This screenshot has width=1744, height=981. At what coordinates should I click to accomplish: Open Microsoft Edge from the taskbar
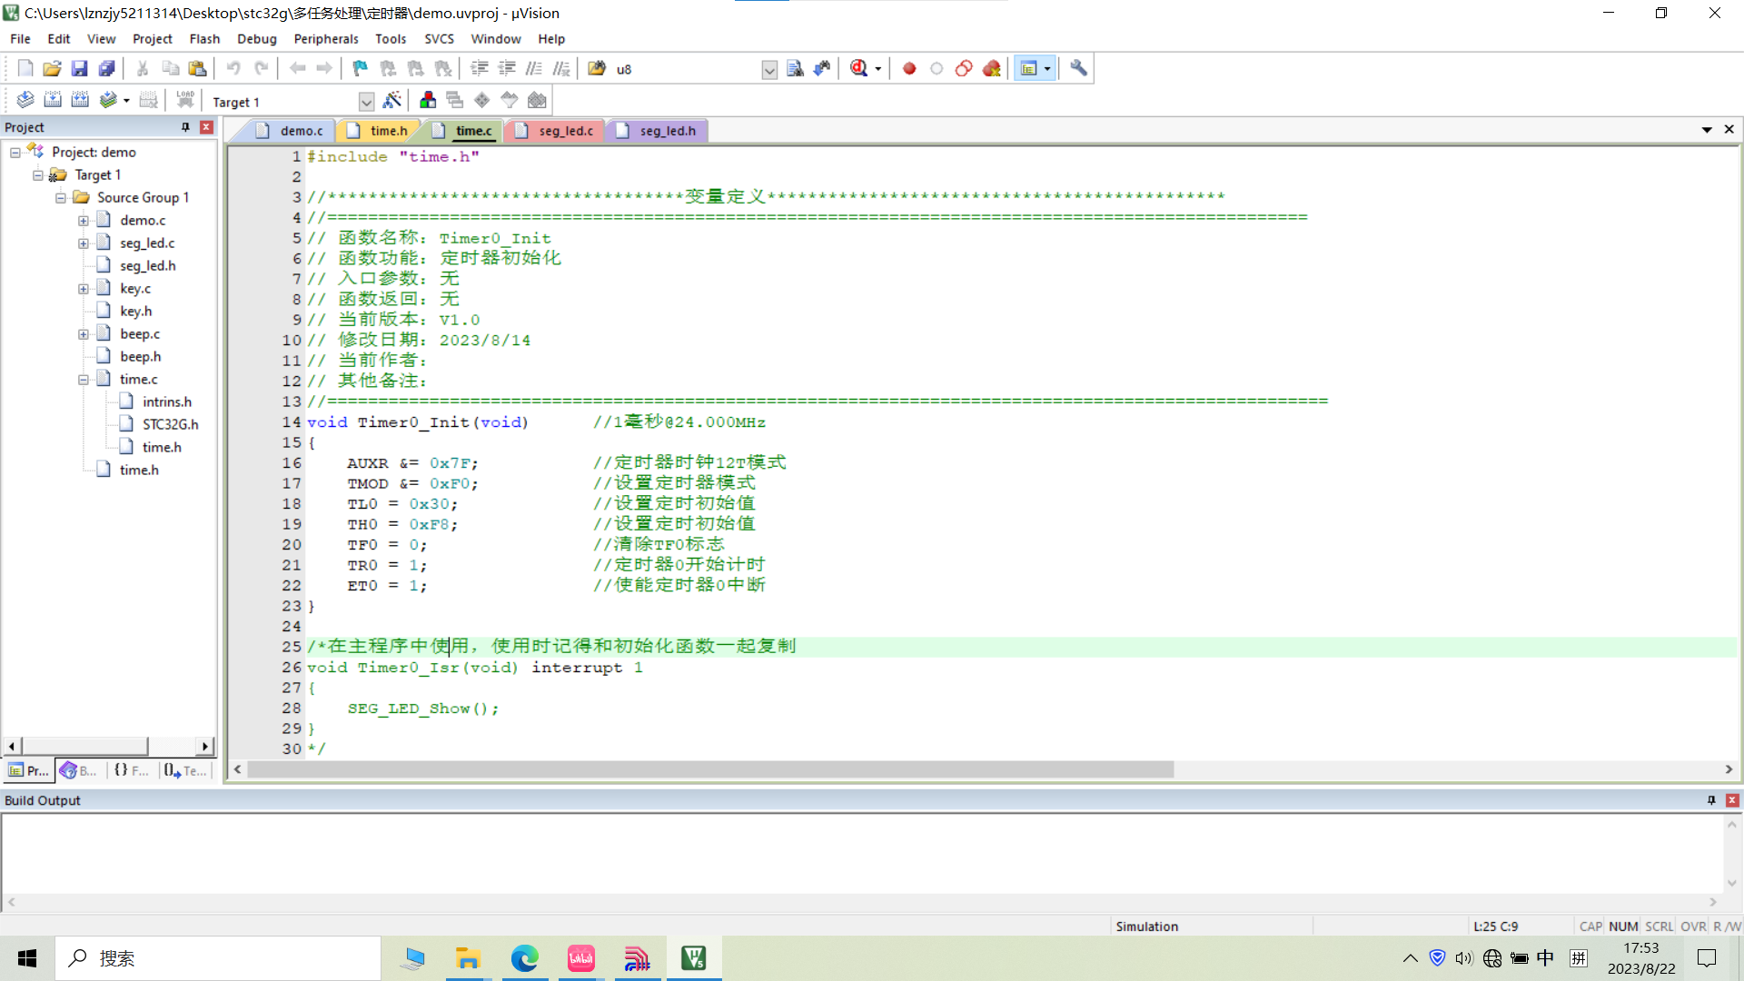[524, 958]
